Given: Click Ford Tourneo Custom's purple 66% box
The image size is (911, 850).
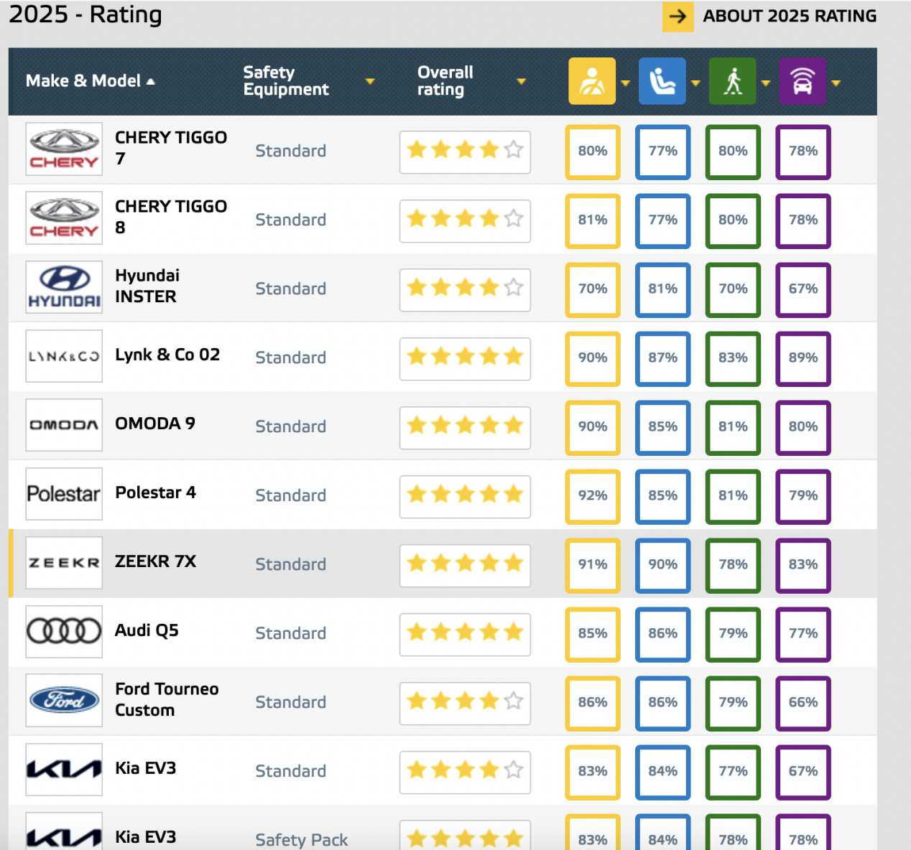Looking at the screenshot, I should [x=803, y=702].
